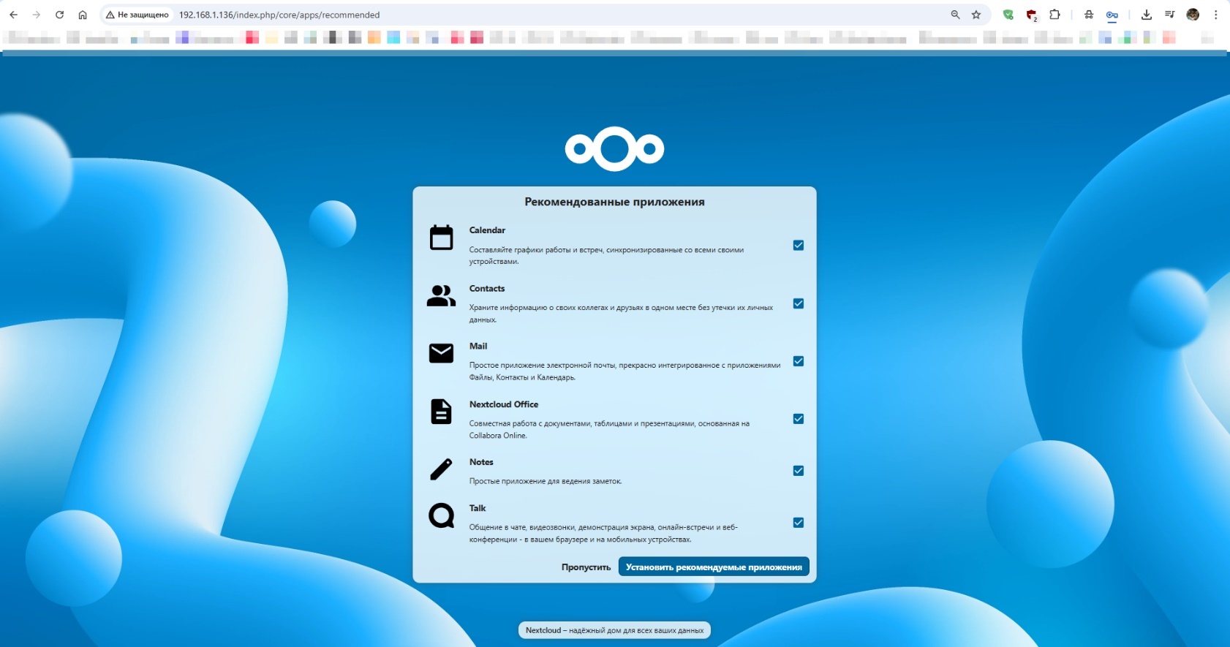Uncheck the Calendar app checkbox
The width and height of the screenshot is (1230, 647).
(x=799, y=245)
